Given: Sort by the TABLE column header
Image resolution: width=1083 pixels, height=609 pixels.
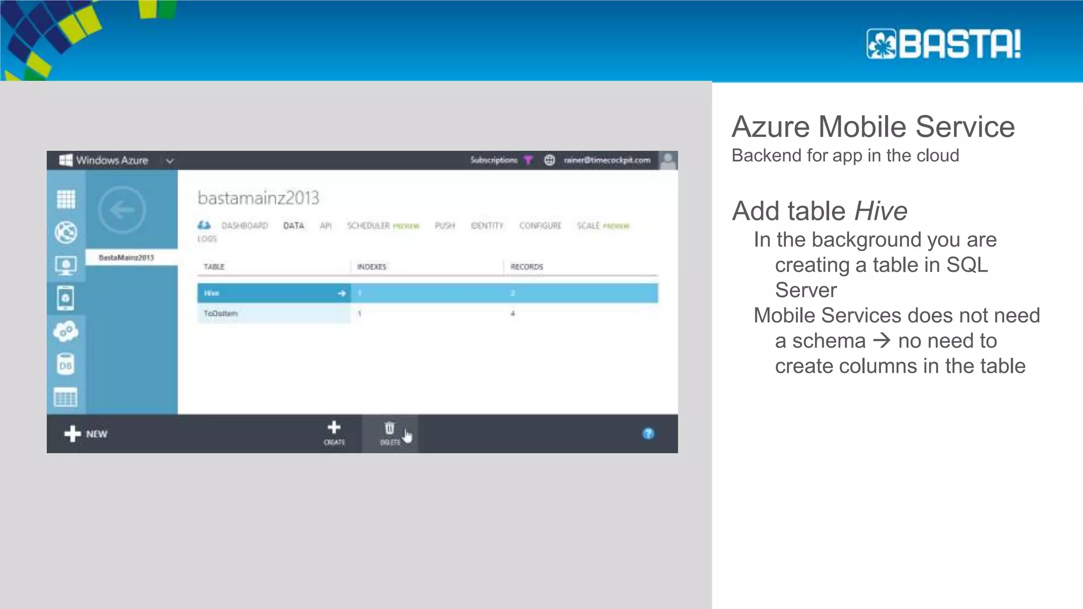Looking at the screenshot, I should pyautogui.click(x=214, y=267).
